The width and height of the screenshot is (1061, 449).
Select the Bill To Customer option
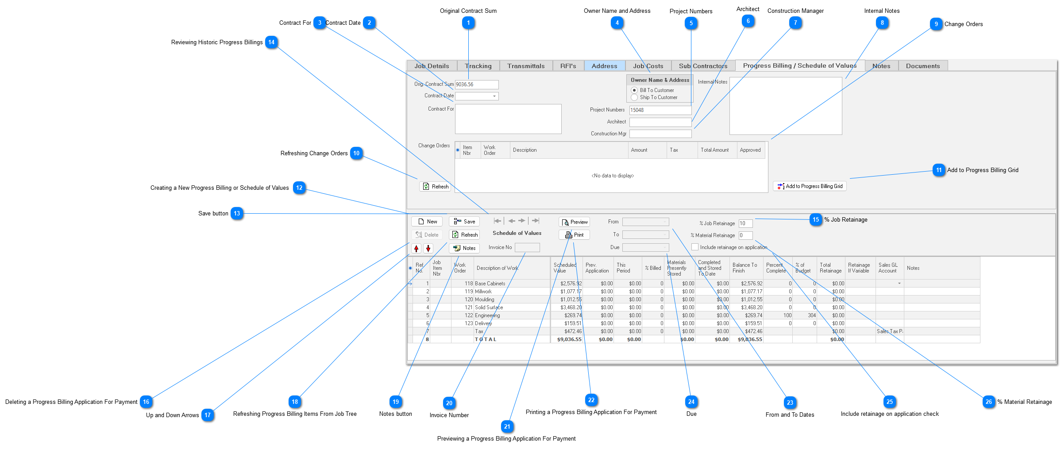(x=634, y=90)
